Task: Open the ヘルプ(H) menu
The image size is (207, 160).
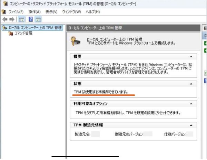Action: [x=93, y=12]
